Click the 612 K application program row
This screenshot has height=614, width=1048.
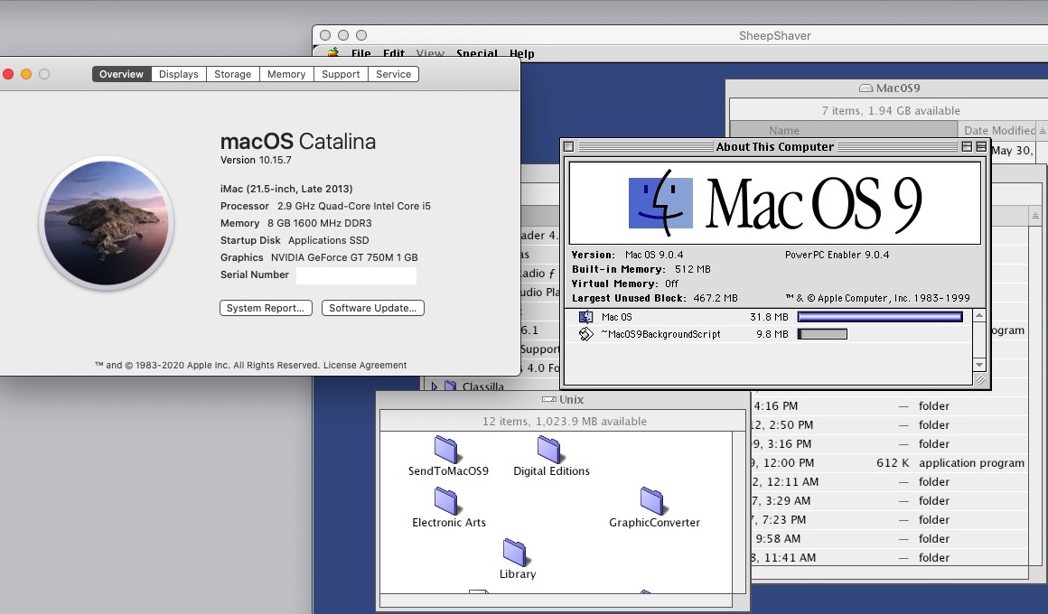pos(890,463)
